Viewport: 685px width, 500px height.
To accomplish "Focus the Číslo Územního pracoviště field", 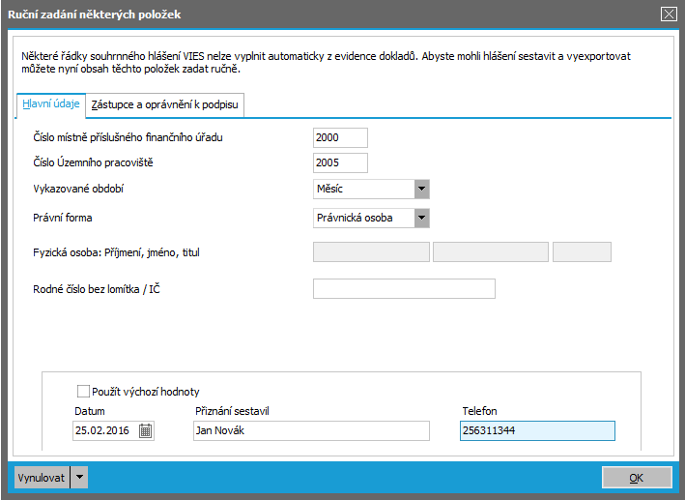I will pyautogui.click(x=340, y=162).
